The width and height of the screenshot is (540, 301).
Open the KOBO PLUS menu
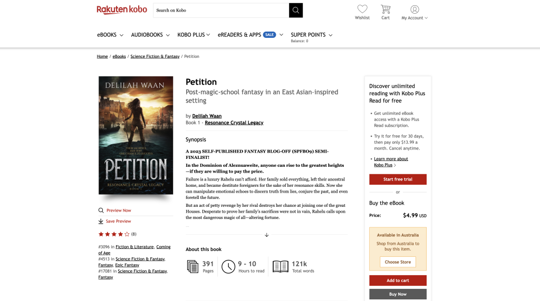[194, 35]
